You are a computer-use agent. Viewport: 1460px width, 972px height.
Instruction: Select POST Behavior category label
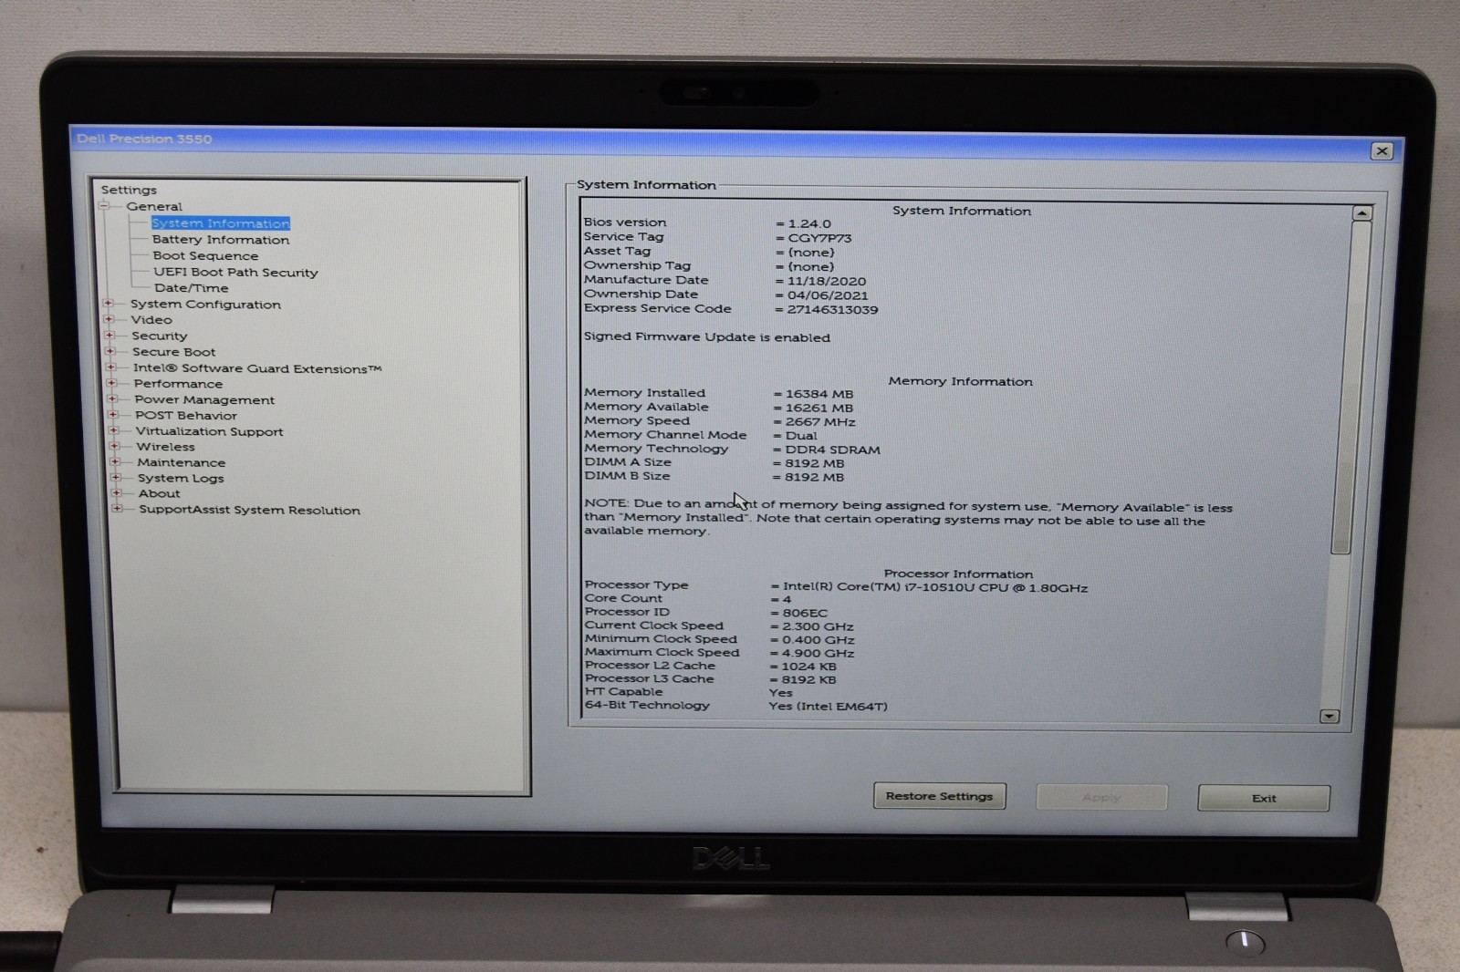186,416
